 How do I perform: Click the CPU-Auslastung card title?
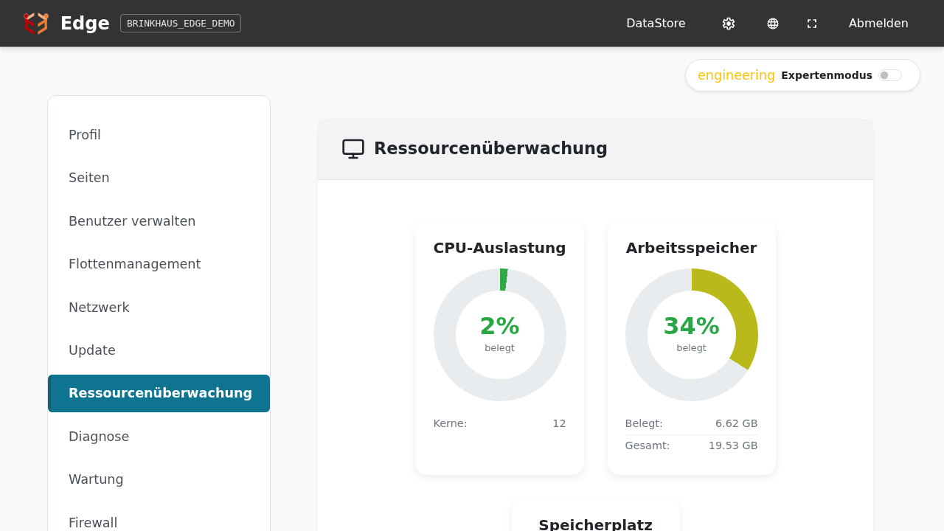pyautogui.click(x=500, y=248)
